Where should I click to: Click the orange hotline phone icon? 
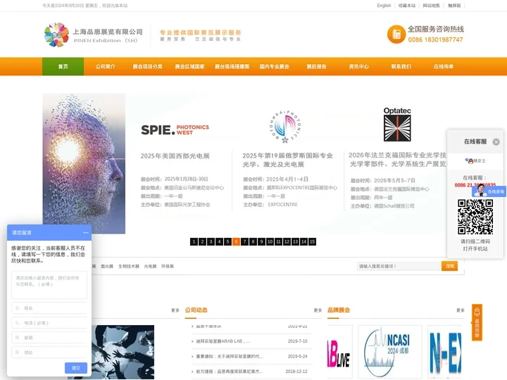[396, 34]
